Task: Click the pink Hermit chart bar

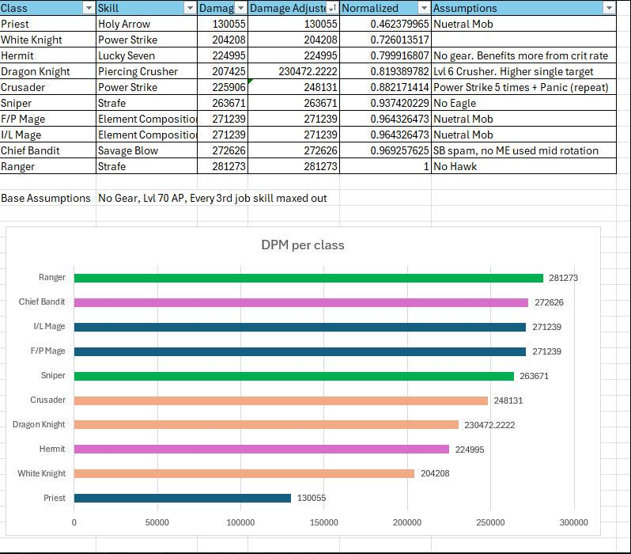Action: pos(262,450)
